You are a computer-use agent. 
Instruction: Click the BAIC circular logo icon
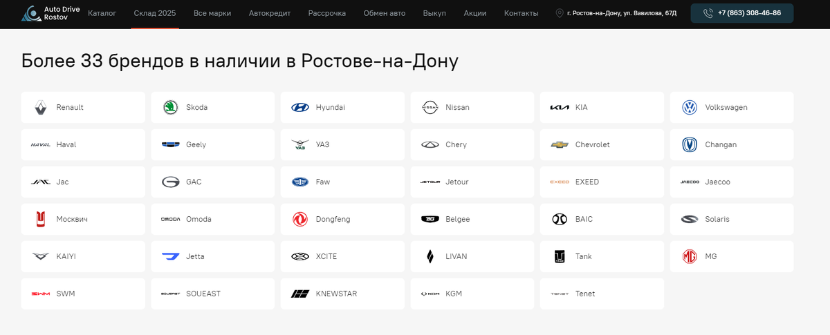click(x=560, y=220)
